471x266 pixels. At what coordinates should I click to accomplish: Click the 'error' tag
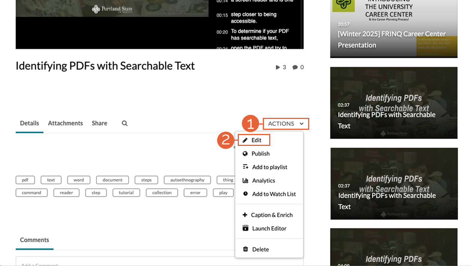(x=195, y=193)
